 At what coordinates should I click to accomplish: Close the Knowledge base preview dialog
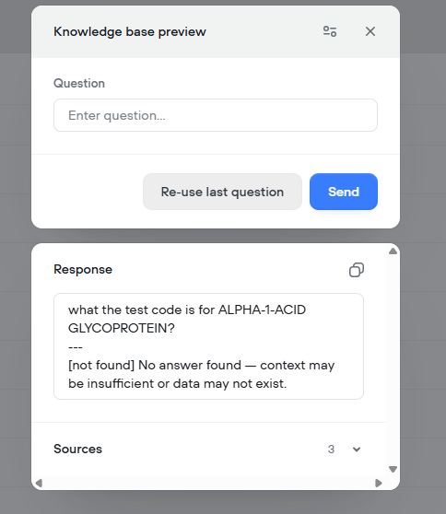point(370,31)
